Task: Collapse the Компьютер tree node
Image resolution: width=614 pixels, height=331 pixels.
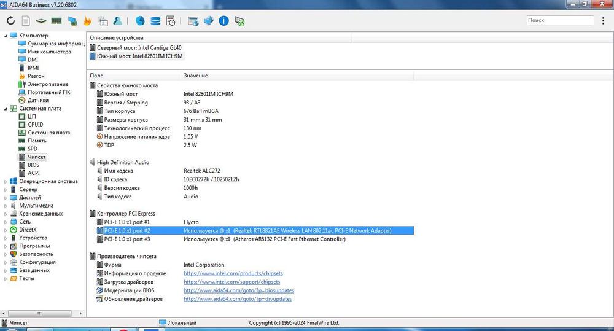Action: 6,36
